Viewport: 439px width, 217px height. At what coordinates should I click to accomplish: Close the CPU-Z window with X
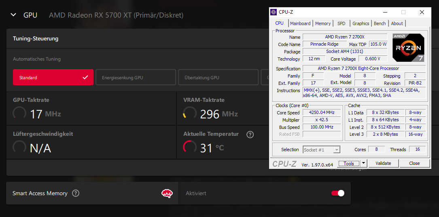[422, 12]
